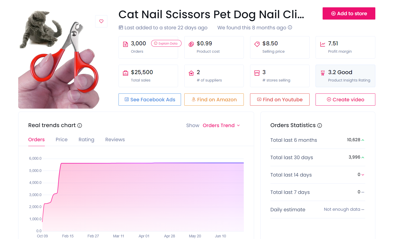Click the Explain Data pill
The image size is (393, 239).
pos(166,43)
